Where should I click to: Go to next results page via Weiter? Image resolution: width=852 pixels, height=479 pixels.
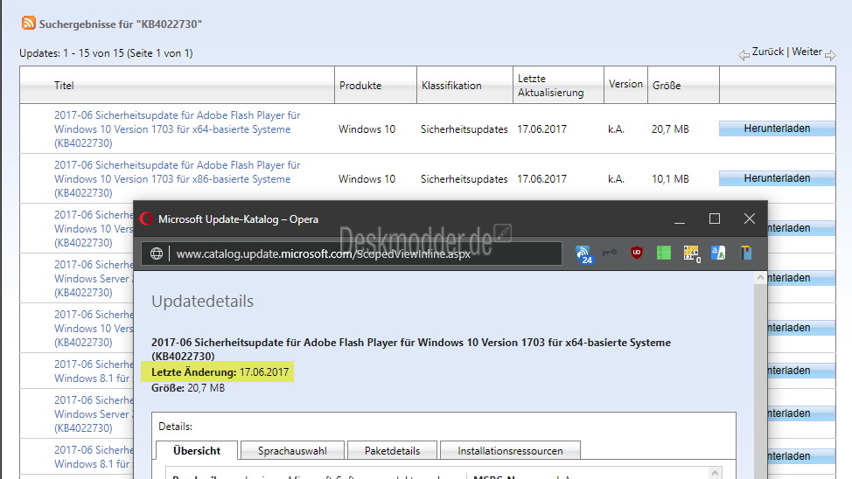click(807, 52)
